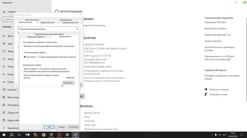Open Планшет tablet icon in sidebar
This screenshot has width=247, height=138.
(4, 89)
